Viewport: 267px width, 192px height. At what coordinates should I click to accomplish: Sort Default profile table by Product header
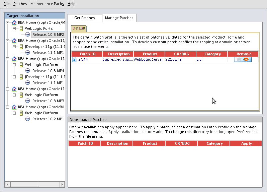pyautogui.click(x=149, y=54)
